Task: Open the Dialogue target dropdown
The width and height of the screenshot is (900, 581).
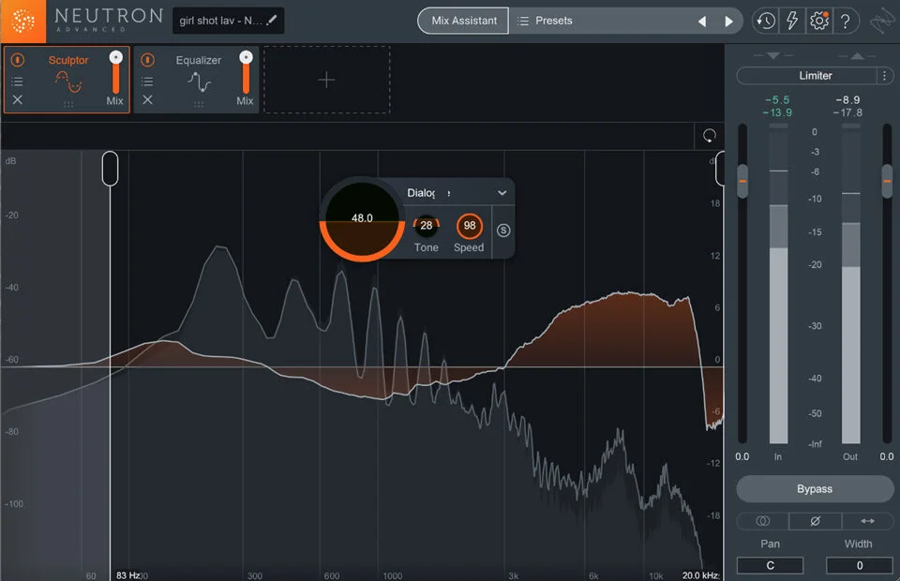Action: coord(457,193)
